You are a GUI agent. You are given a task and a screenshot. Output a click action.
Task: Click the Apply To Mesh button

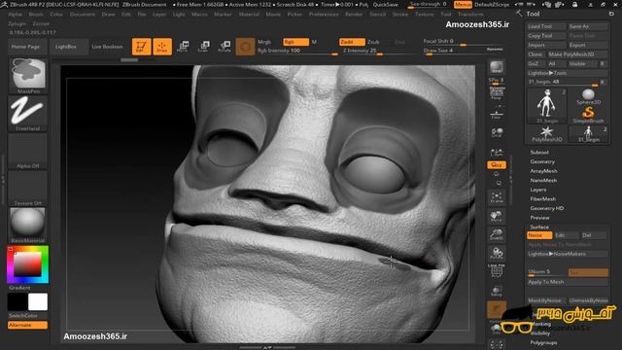click(x=568, y=282)
